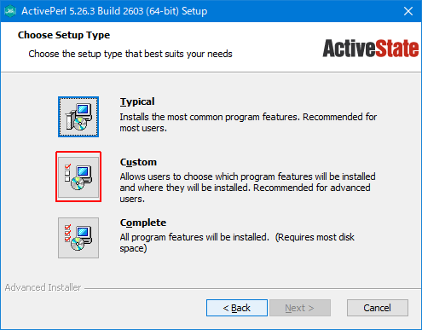The image size is (422, 330).
Task: Cancel the installation
Action: 378,308
